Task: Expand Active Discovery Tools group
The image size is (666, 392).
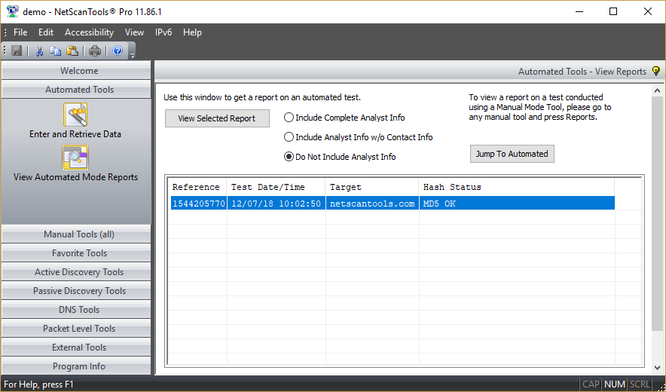Action: tap(76, 271)
